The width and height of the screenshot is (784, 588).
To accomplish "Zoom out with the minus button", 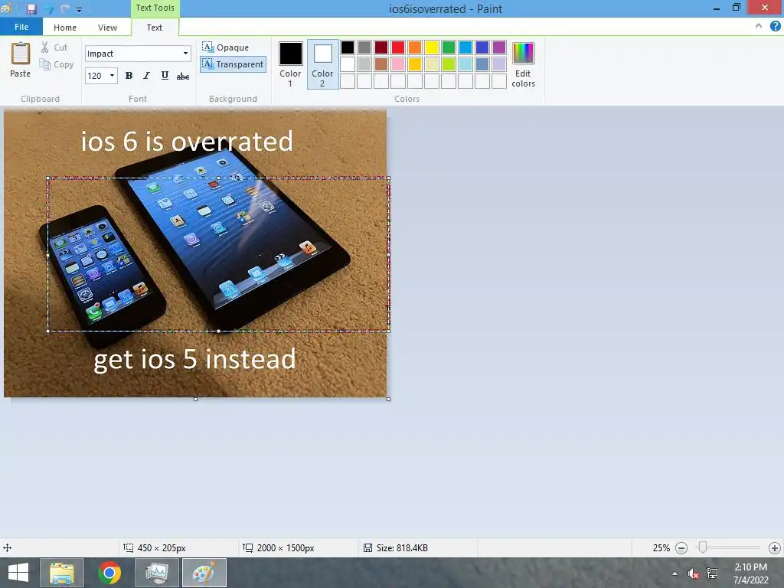I will (x=681, y=548).
